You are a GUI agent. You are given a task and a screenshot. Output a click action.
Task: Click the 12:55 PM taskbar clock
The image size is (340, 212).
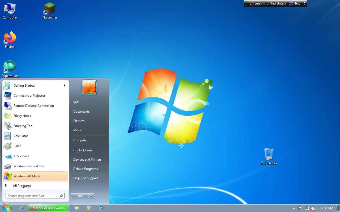pyautogui.click(x=326, y=208)
